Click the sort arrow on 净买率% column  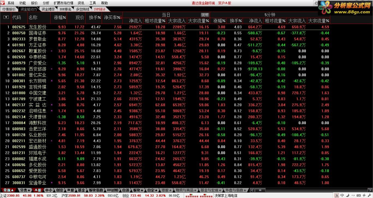[x=121, y=18]
